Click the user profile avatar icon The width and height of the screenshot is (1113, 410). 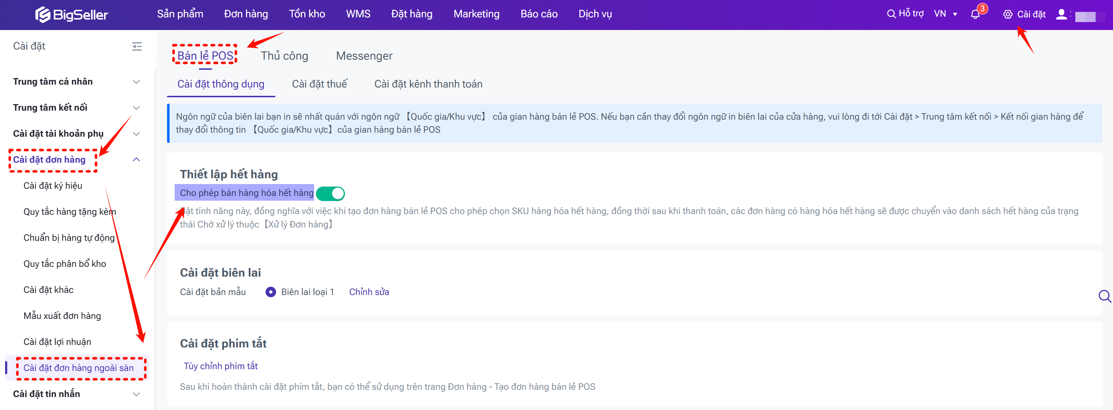point(1061,15)
